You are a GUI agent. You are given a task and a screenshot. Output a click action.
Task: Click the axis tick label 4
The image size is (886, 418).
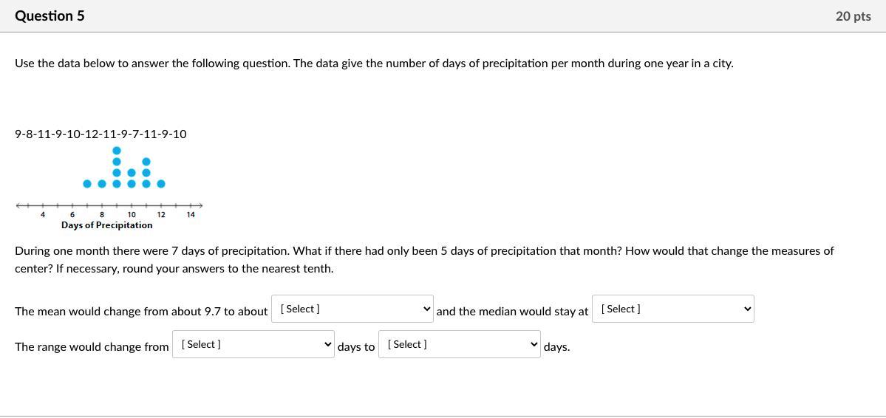click(42, 215)
